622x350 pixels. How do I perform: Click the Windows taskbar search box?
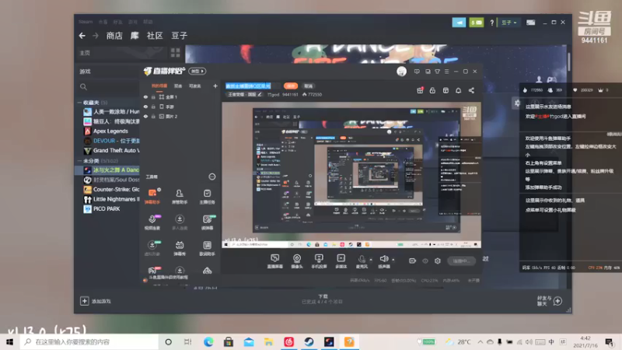point(89,341)
